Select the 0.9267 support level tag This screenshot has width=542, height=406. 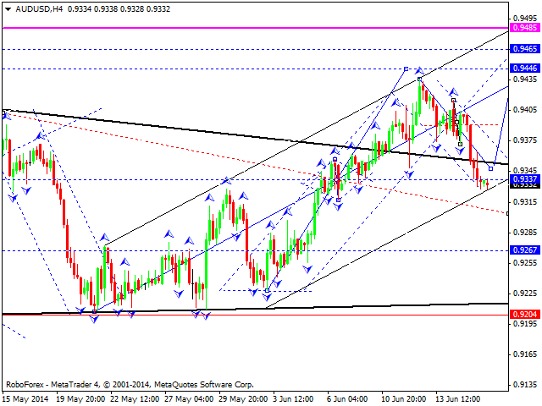pyautogui.click(x=525, y=250)
